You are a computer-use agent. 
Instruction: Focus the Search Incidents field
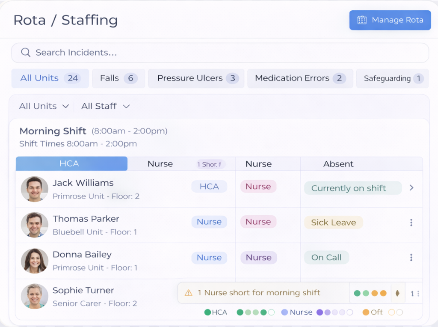[220, 53]
